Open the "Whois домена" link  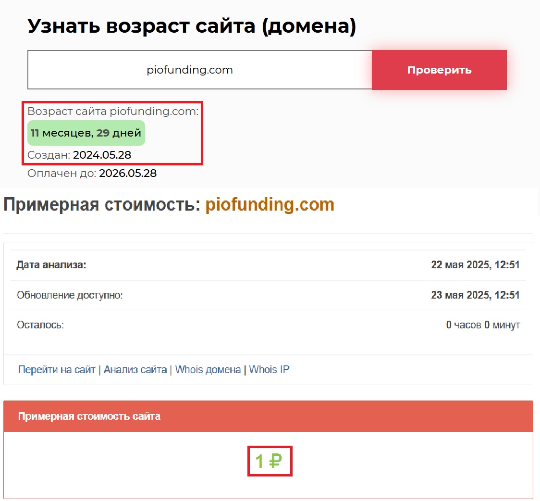208,370
